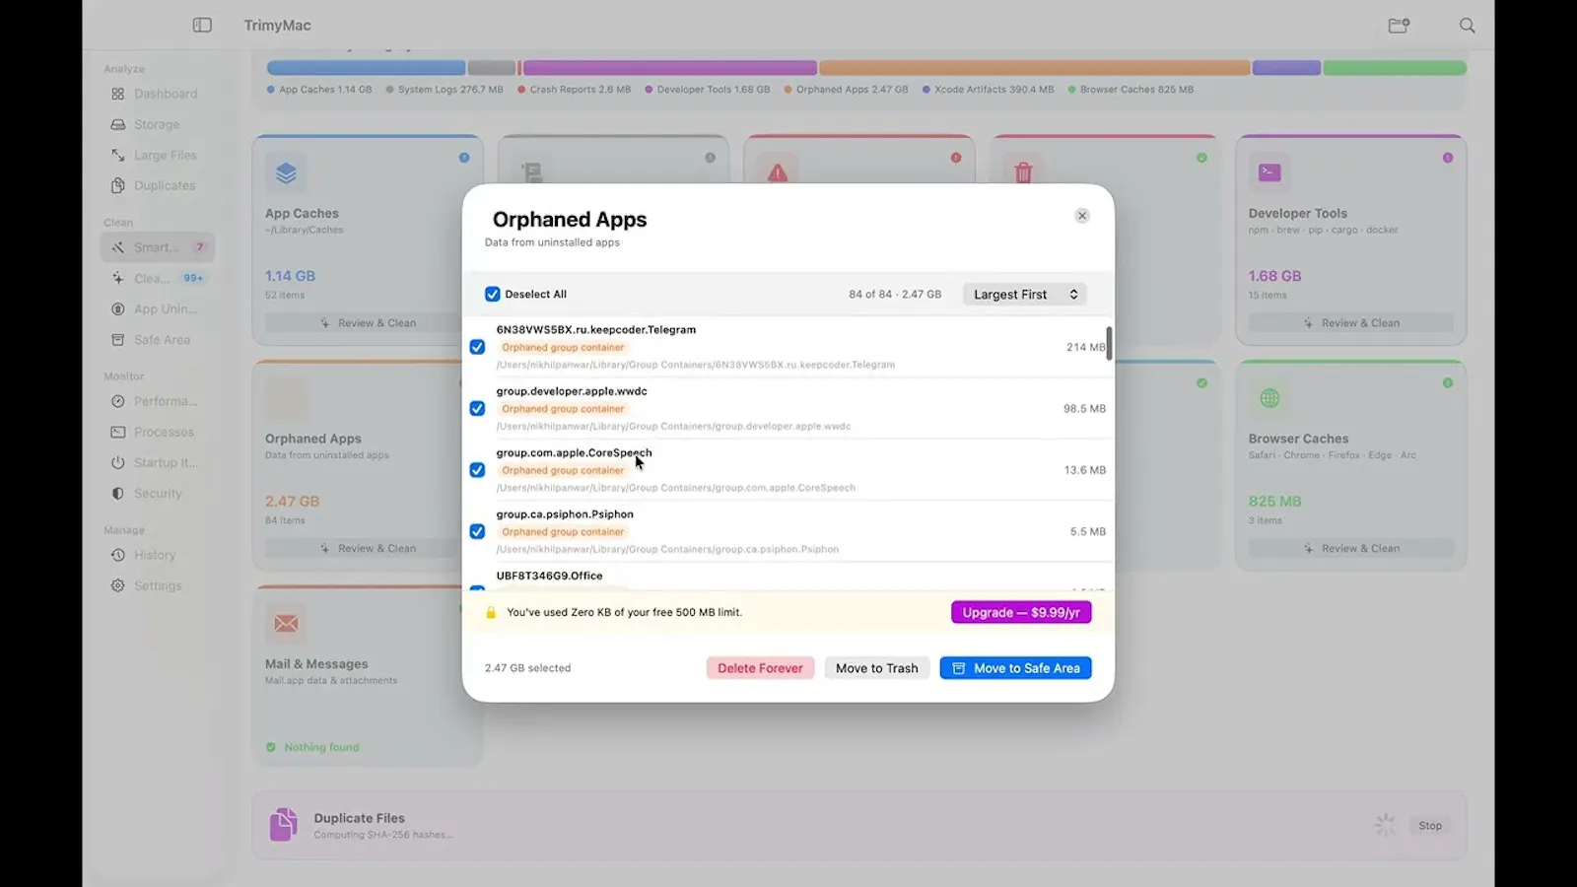Click the green Browser Caches bar segment

[1395, 68]
